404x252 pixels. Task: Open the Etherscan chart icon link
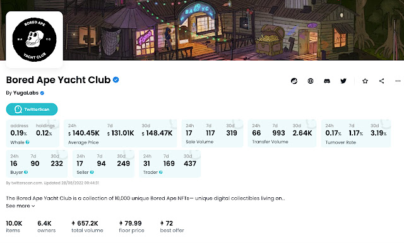294,81
